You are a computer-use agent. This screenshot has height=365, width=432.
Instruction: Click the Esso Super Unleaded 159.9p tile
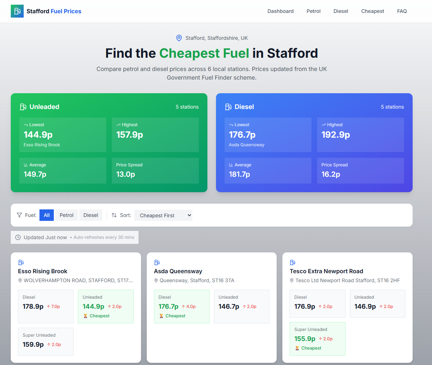click(x=46, y=342)
